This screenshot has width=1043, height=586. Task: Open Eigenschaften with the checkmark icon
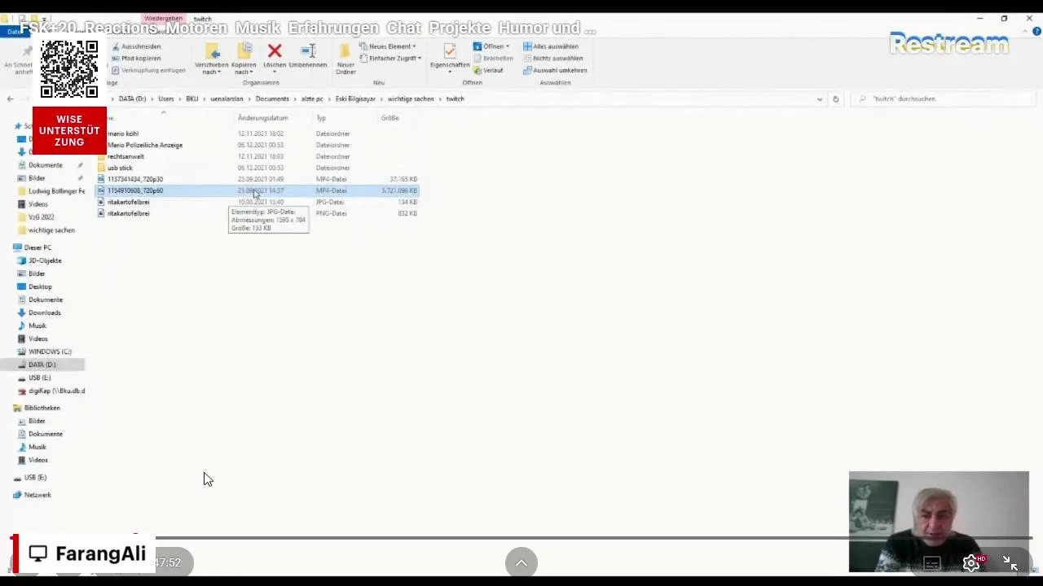tap(450, 57)
